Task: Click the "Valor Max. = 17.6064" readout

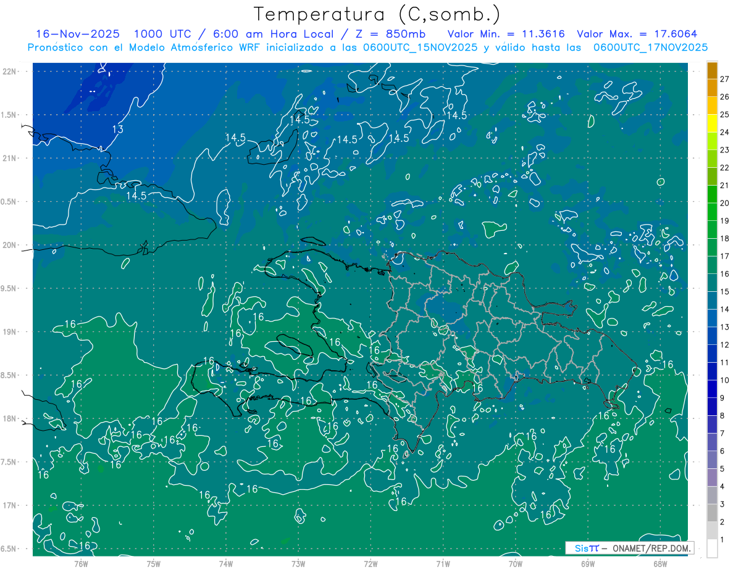Action: [x=637, y=34]
